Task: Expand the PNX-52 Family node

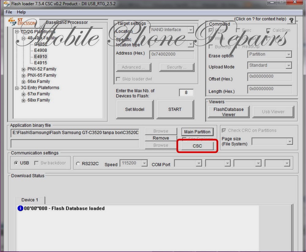Action: pos(24,69)
